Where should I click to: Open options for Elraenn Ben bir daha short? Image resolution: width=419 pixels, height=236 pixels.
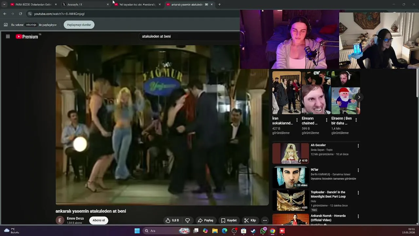356,120
